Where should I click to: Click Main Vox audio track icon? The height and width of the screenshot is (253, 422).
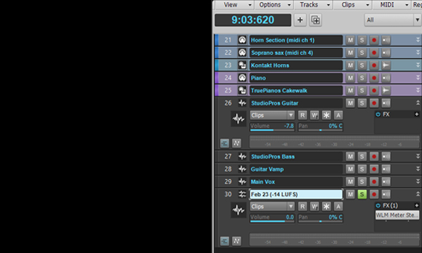click(242, 182)
